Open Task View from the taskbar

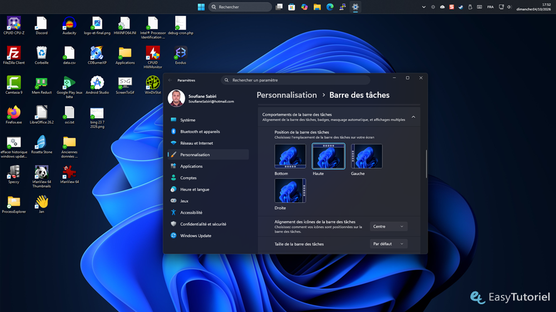coord(279,7)
